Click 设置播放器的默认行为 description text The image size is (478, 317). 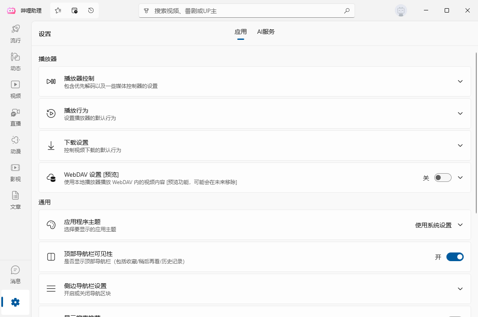tap(90, 118)
